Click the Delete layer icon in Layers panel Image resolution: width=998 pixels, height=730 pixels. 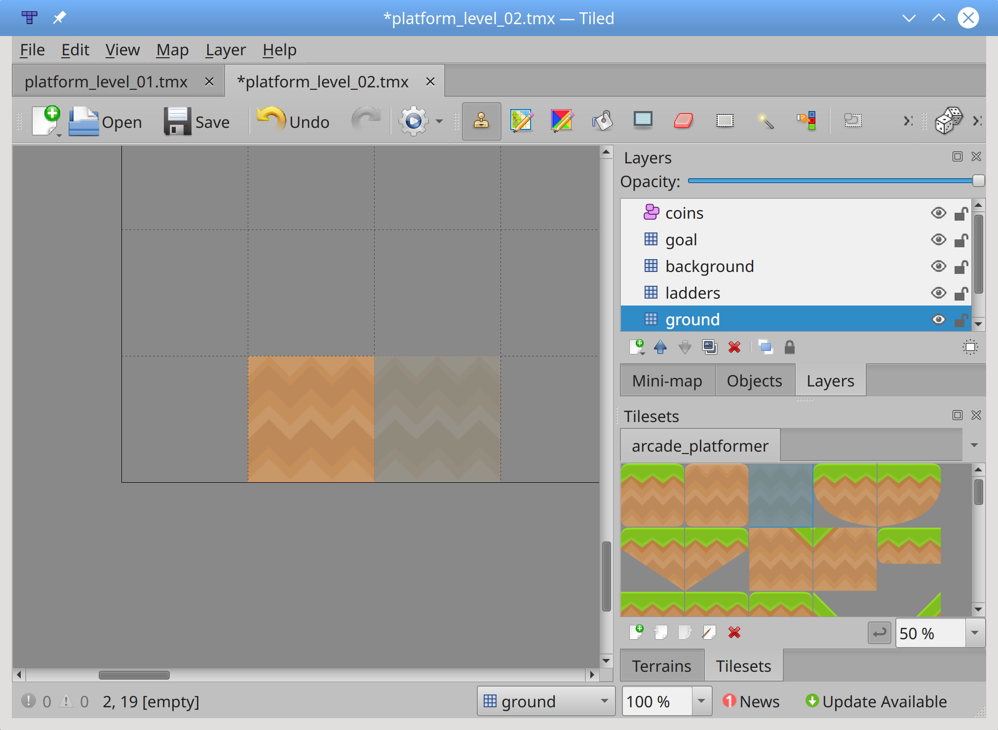[x=732, y=346]
